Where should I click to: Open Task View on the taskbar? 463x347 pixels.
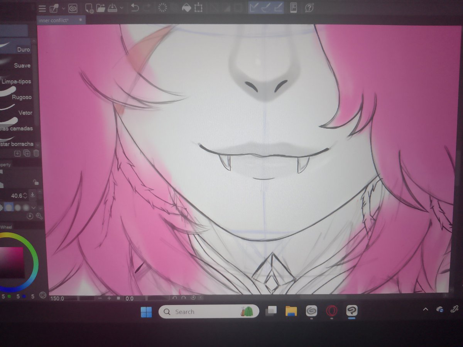[272, 311]
